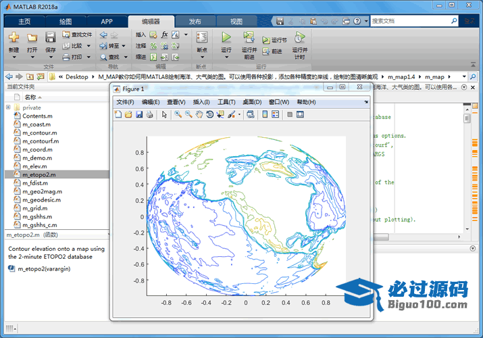This screenshot has width=483, height=338.
Task: Open the Go To dropdown arrow
Action: click(x=124, y=46)
